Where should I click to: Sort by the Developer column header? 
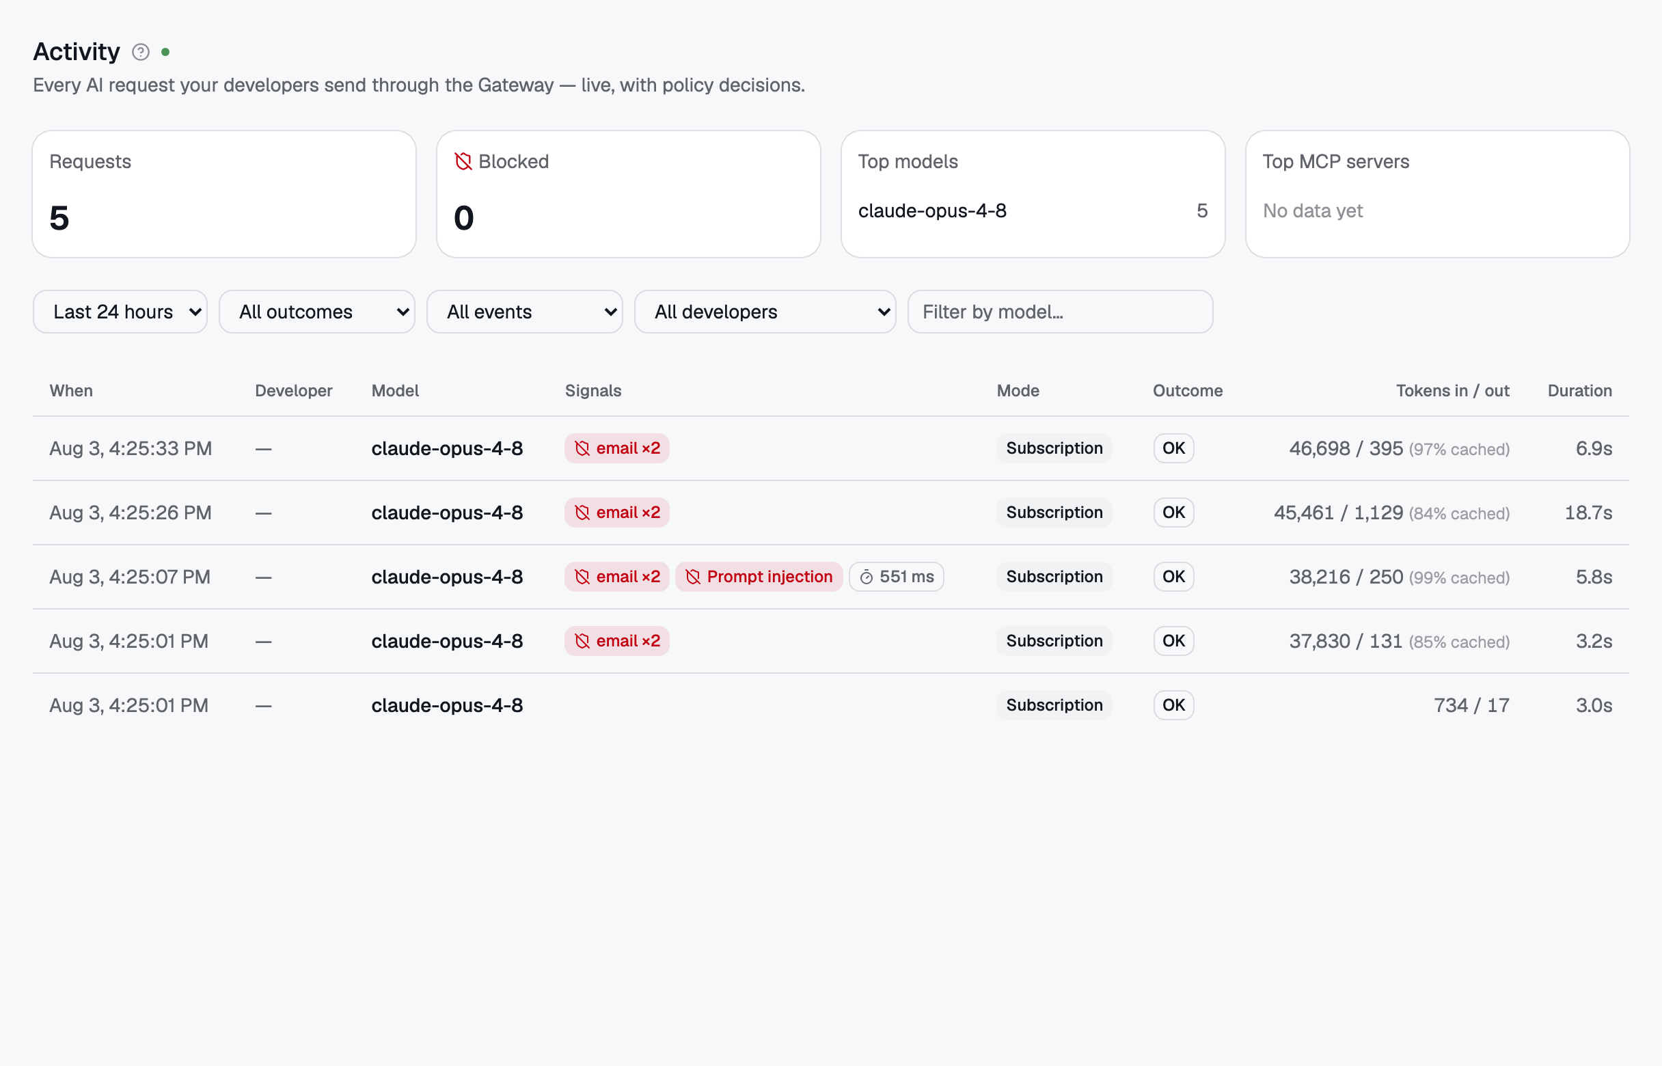[293, 391]
